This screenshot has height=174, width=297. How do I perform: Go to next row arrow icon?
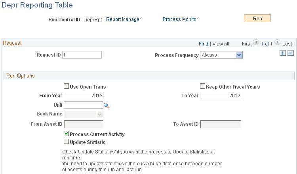(277, 43)
